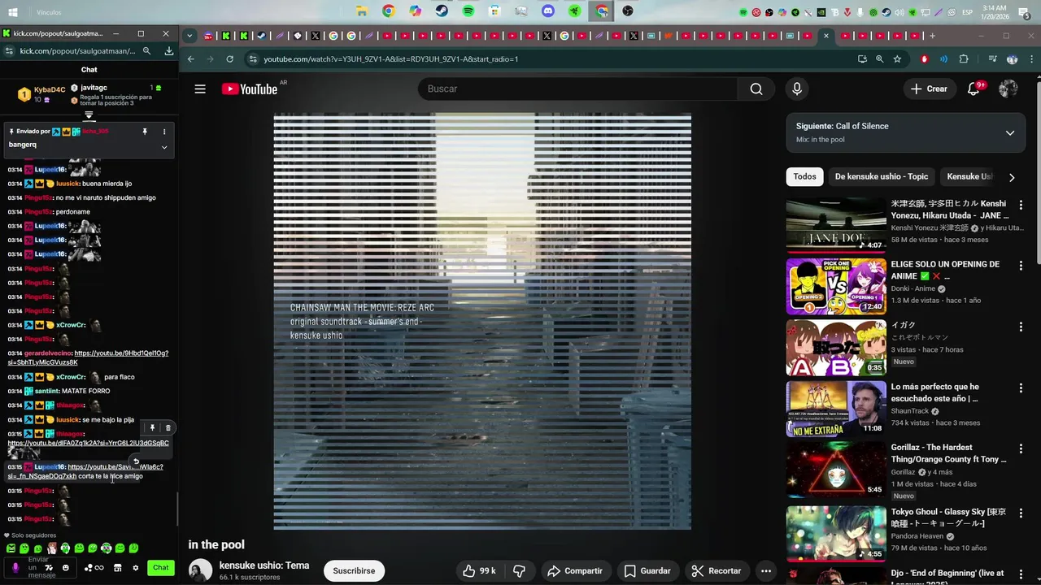
Task: Pin the hovered chat message
Action: point(152,427)
